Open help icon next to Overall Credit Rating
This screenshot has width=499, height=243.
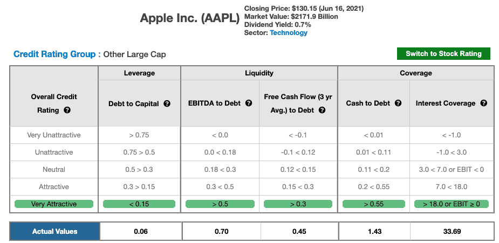click(x=67, y=110)
